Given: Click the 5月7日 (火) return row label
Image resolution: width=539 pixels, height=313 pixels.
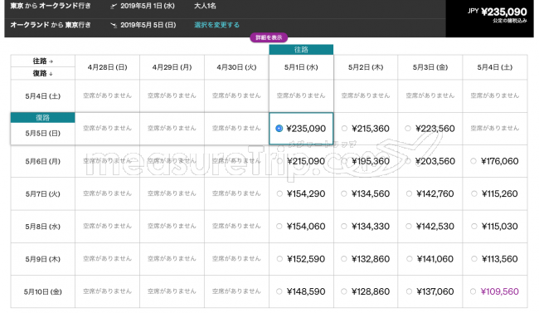Looking at the screenshot, I should pos(42,193).
